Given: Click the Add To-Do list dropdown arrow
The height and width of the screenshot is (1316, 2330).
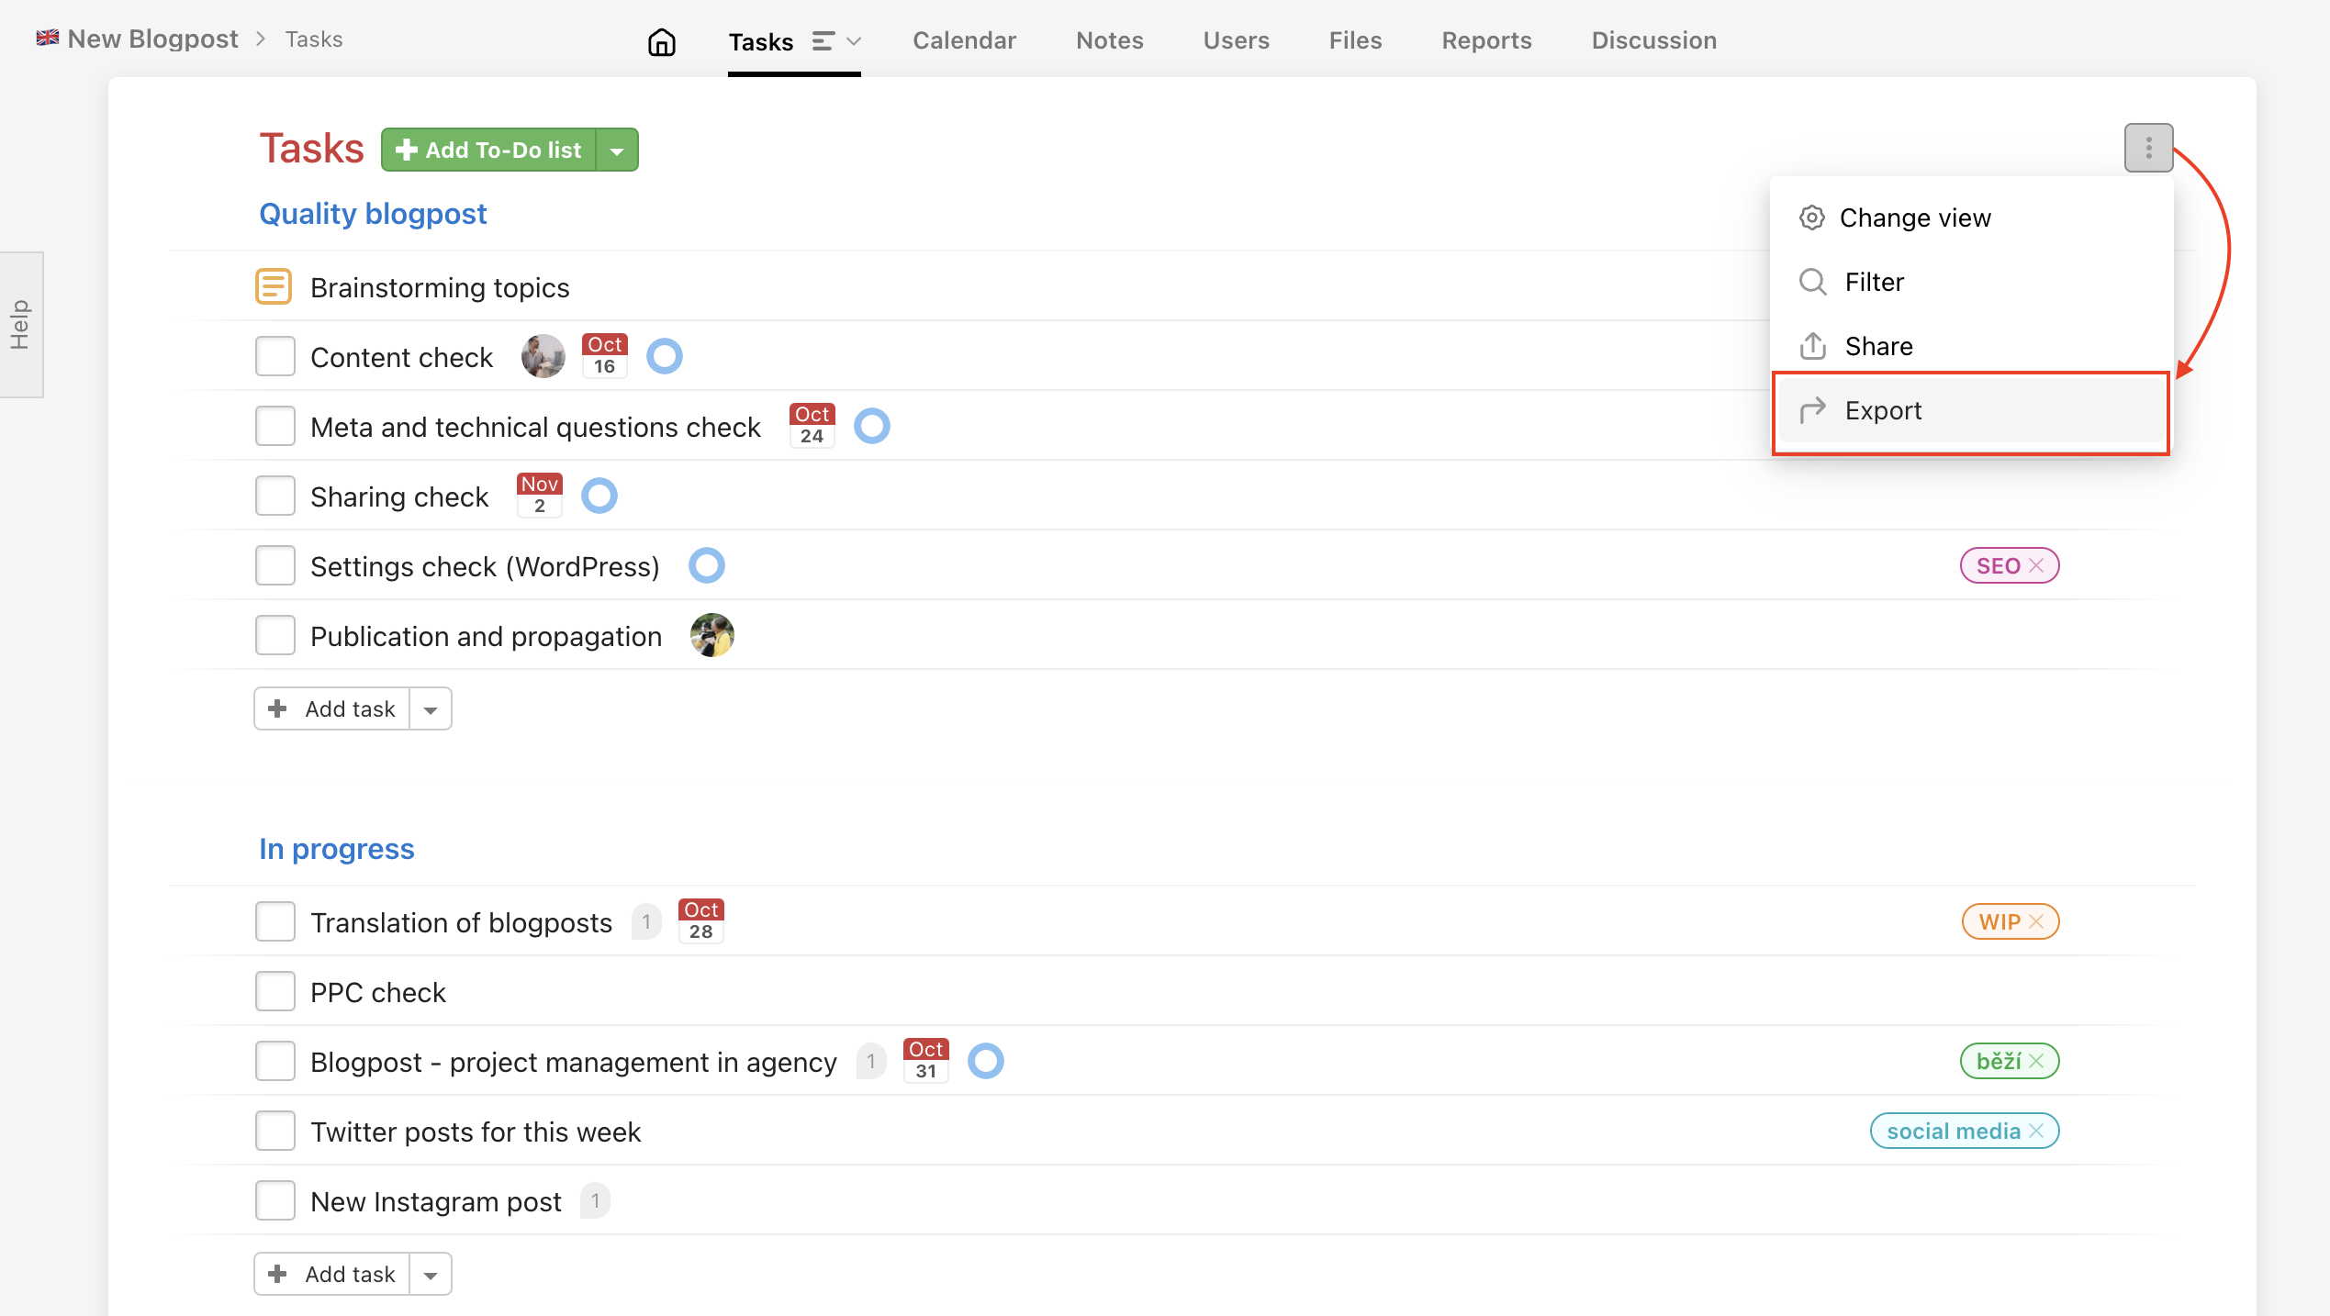Looking at the screenshot, I should (618, 149).
